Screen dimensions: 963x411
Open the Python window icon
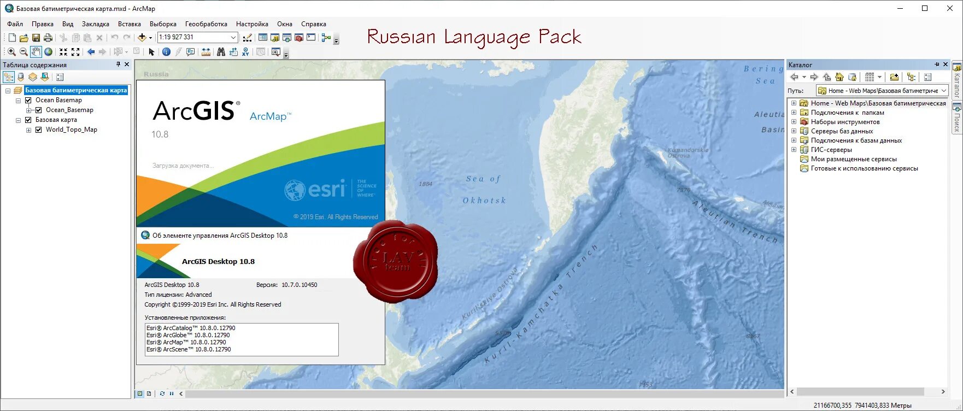click(x=311, y=38)
